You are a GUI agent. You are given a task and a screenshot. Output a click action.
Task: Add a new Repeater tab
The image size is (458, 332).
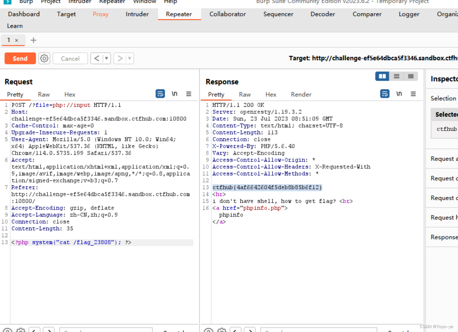[x=33, y=40]
